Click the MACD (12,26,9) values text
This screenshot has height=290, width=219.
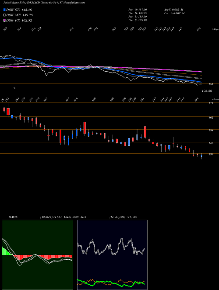point(60,217)
